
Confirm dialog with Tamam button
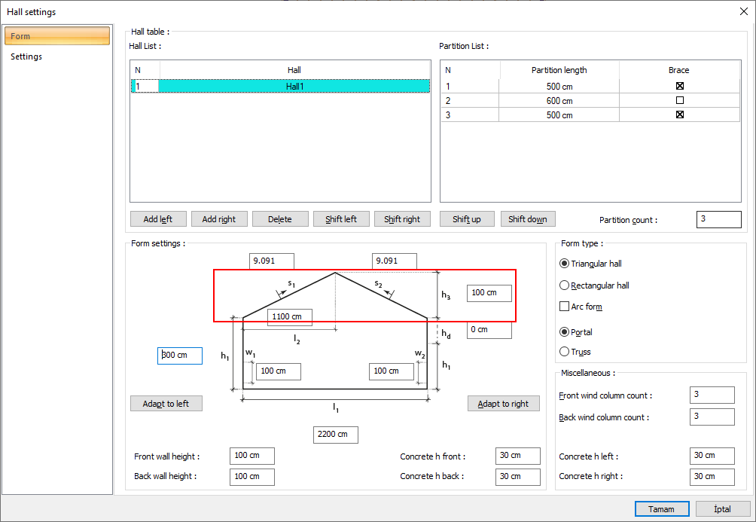coord(661,509)
